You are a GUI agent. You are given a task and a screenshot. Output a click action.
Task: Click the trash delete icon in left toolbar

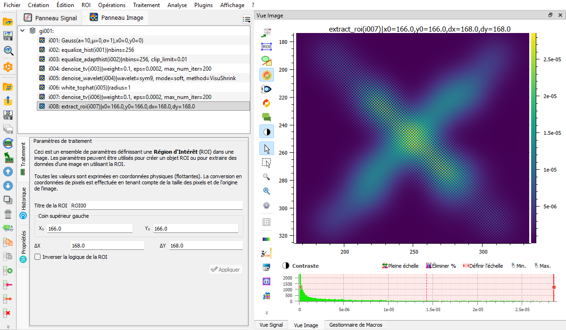point(8,214)
